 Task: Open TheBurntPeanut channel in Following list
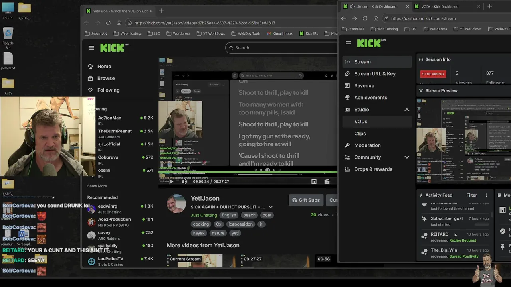tap(120, 134)
